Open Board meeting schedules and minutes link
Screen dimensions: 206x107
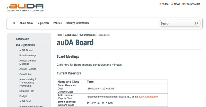click(89, 65)
